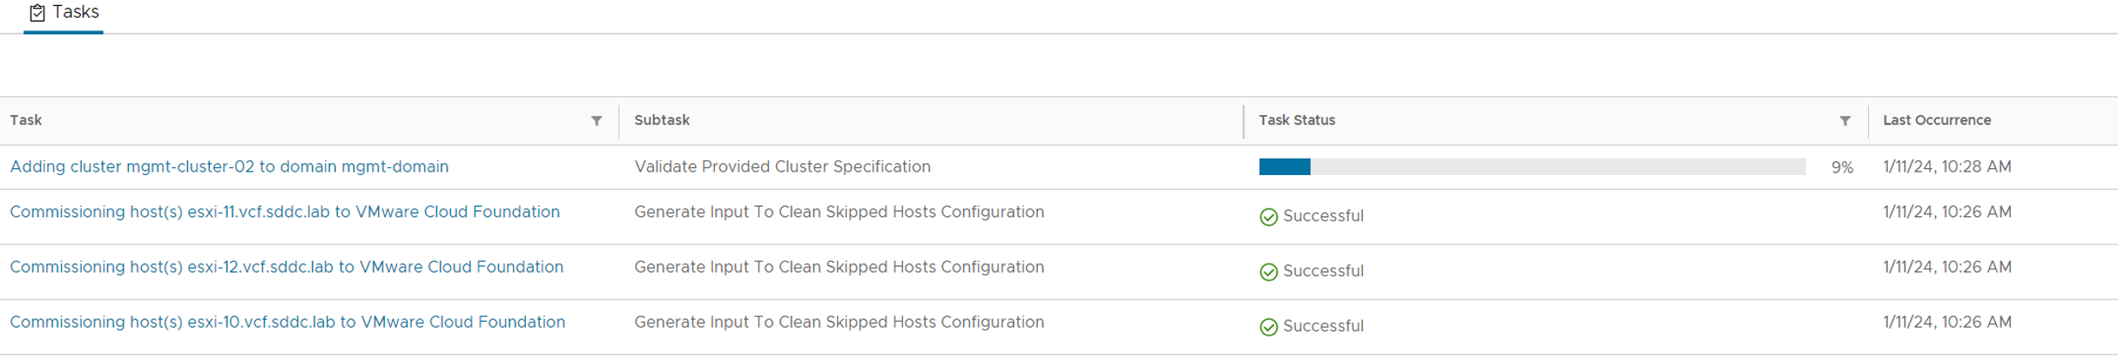Click success checkmark icon for esxi-11 task
The image size is (2118, 356).
(x=1268, y=217)
